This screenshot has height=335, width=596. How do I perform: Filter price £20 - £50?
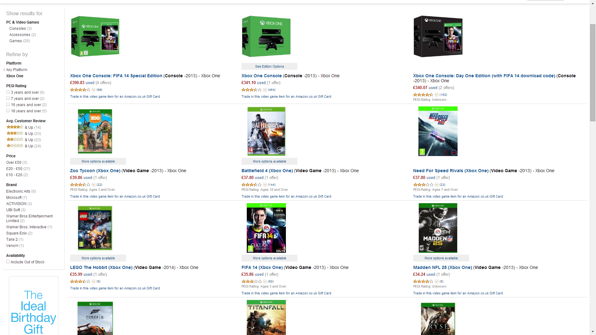pyautogui.click(x=14, y=169)
